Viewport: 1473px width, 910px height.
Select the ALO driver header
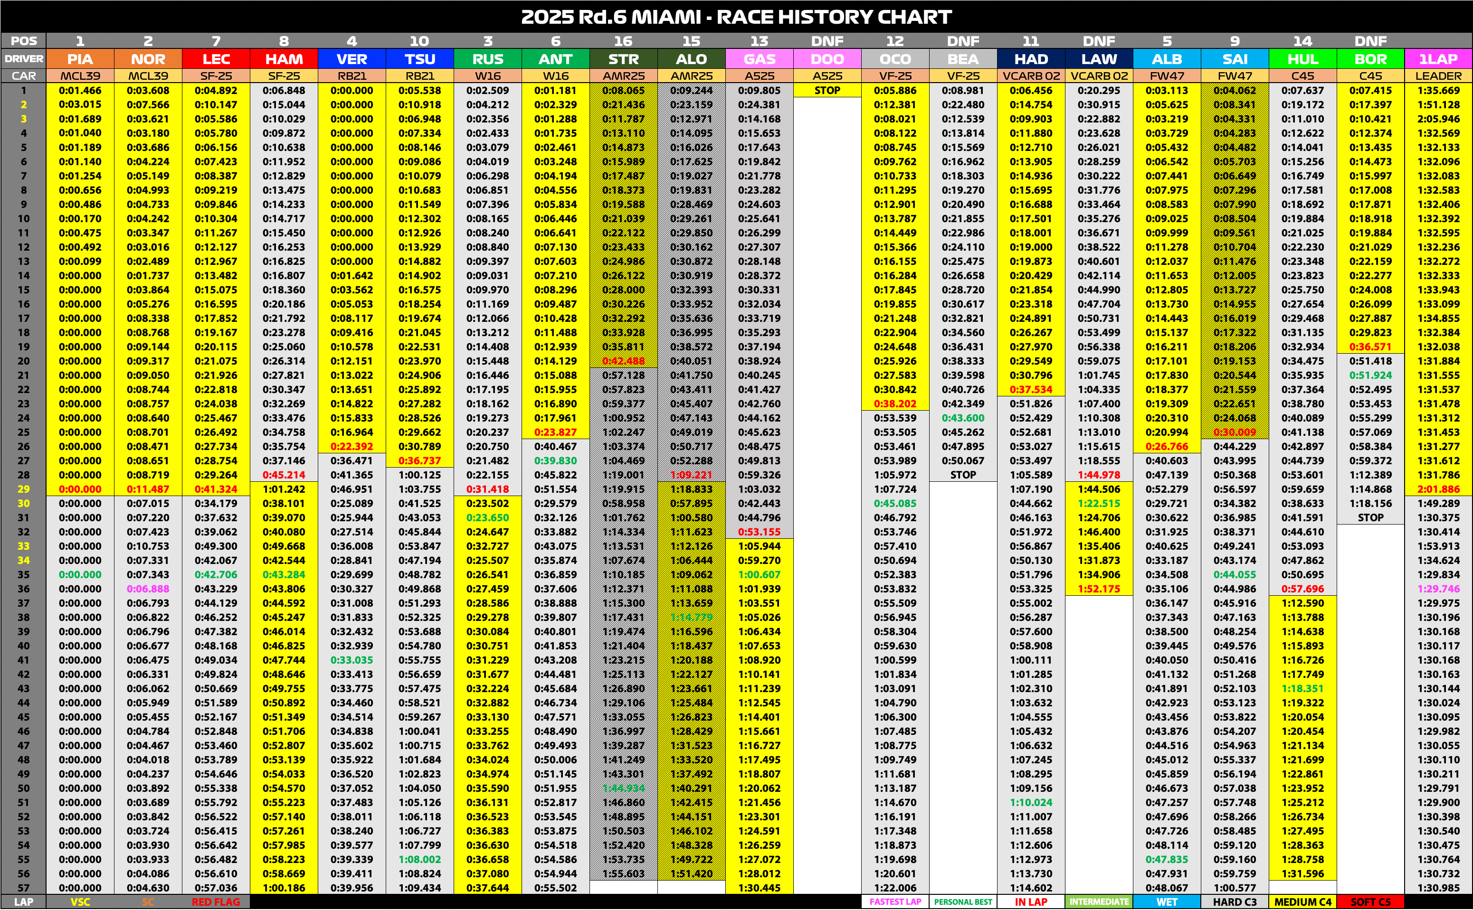(x=691, y=59)
